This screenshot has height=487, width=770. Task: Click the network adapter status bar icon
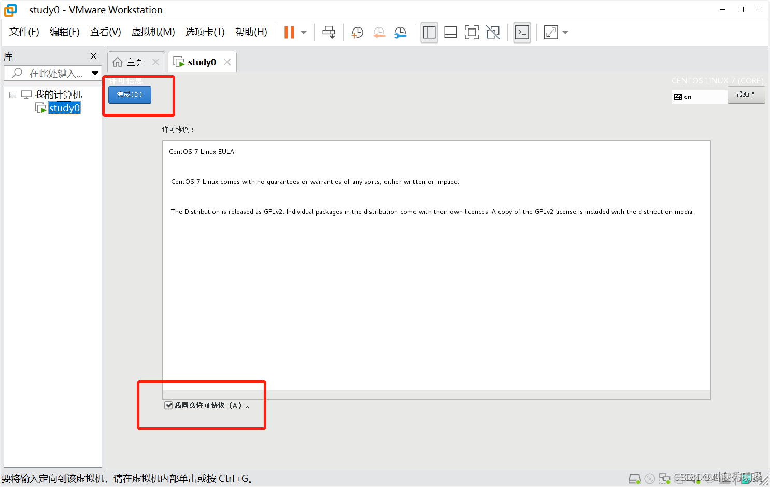pos(664,479)
